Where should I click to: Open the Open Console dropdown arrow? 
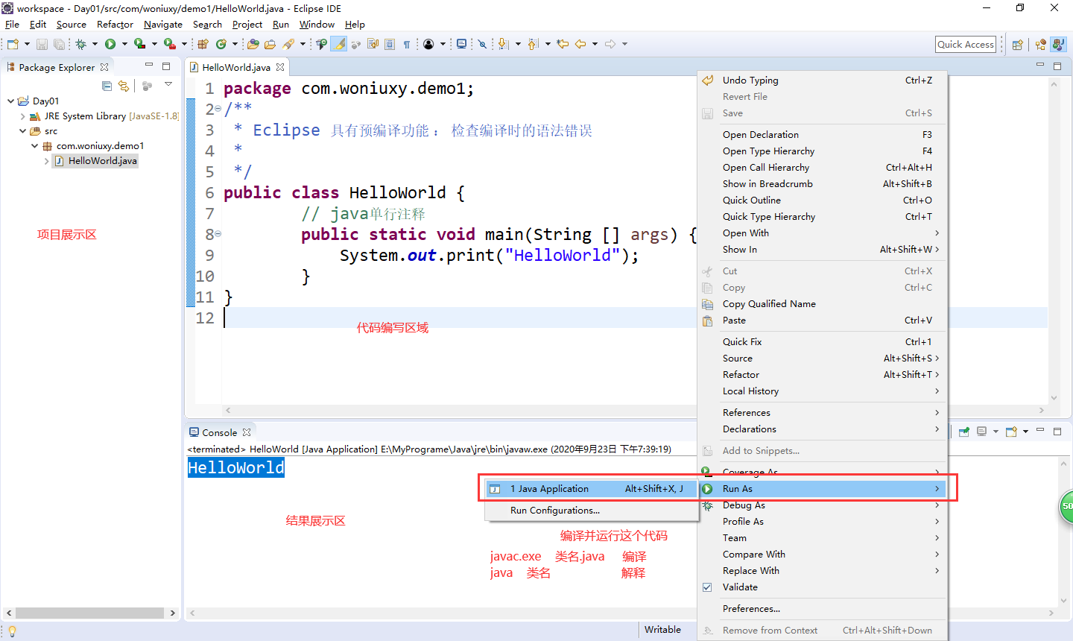[1025, 432]
